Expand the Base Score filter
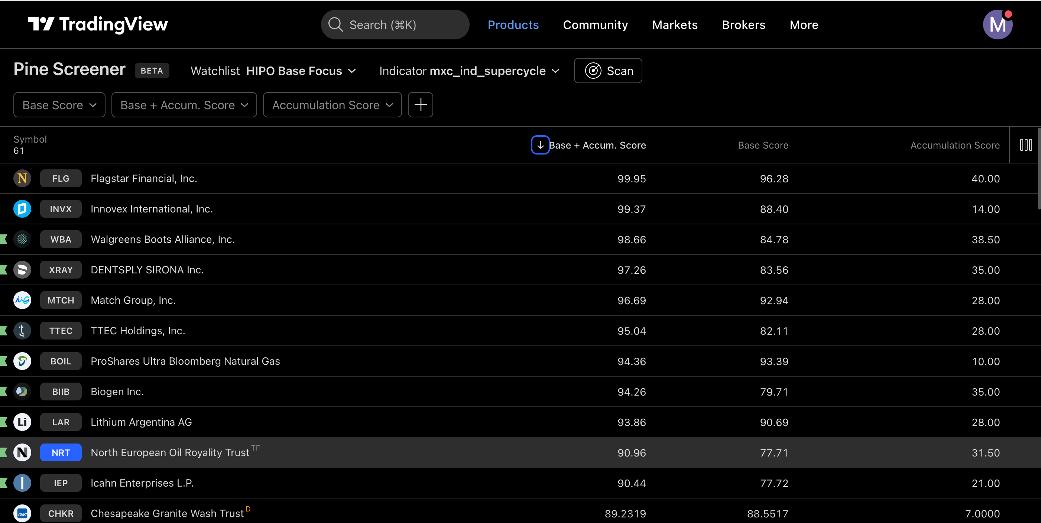 [x=59, y=105]
